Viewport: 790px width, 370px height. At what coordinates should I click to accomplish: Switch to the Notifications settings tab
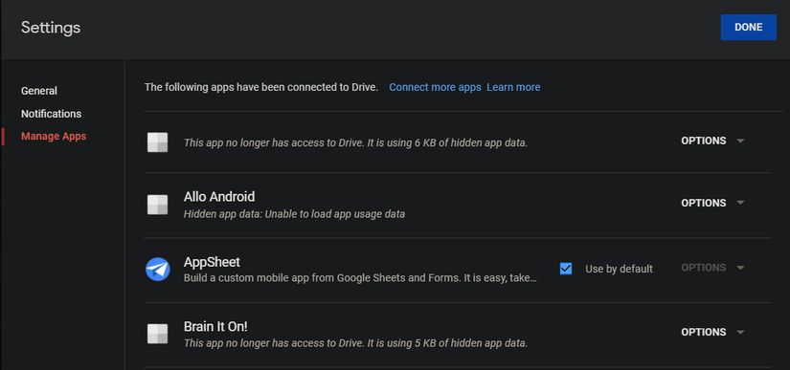coord(51,114)
